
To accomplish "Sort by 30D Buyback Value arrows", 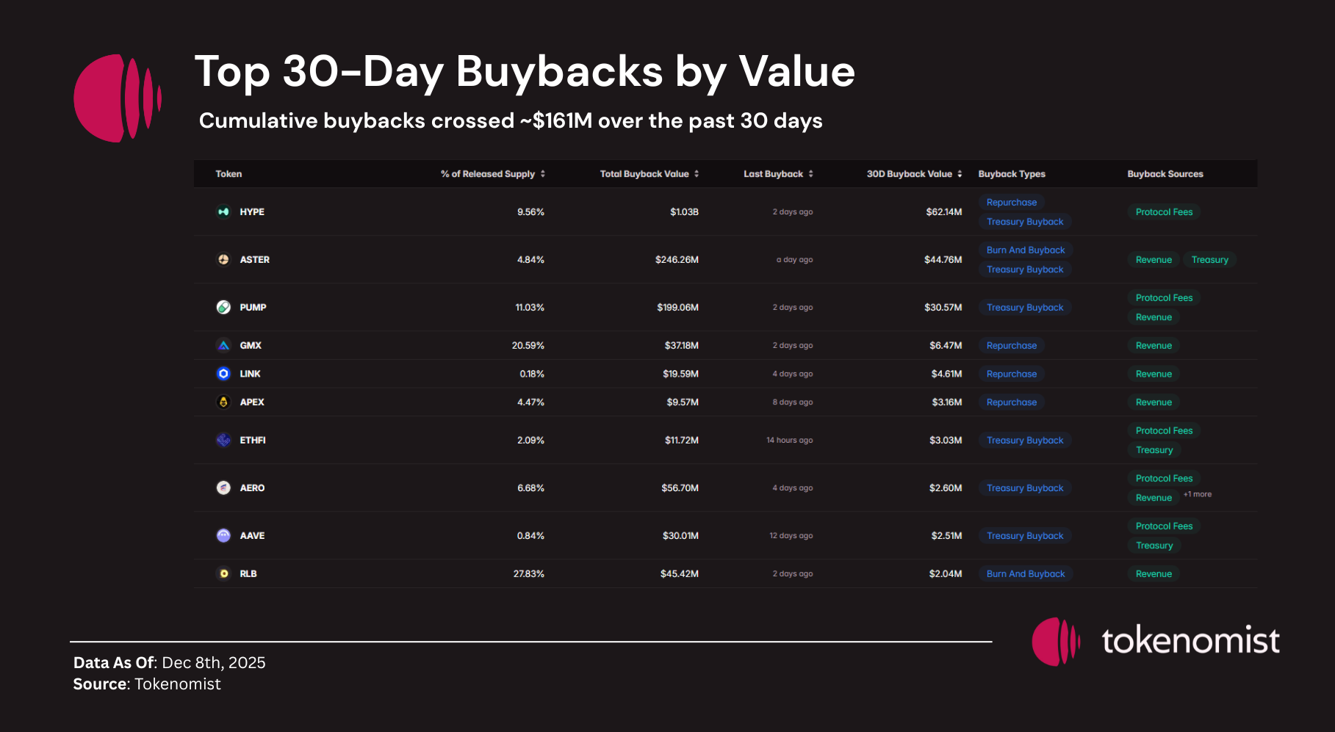I will 960,174.
